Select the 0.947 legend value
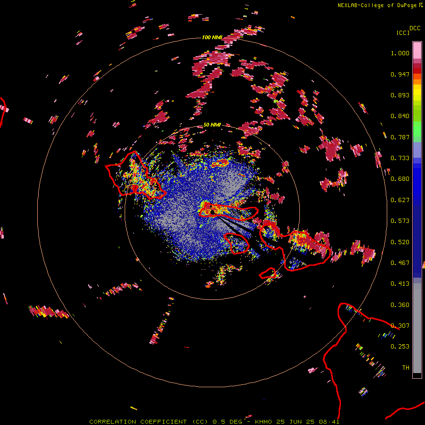Screen dimensions: 425x425 (400, 74)
